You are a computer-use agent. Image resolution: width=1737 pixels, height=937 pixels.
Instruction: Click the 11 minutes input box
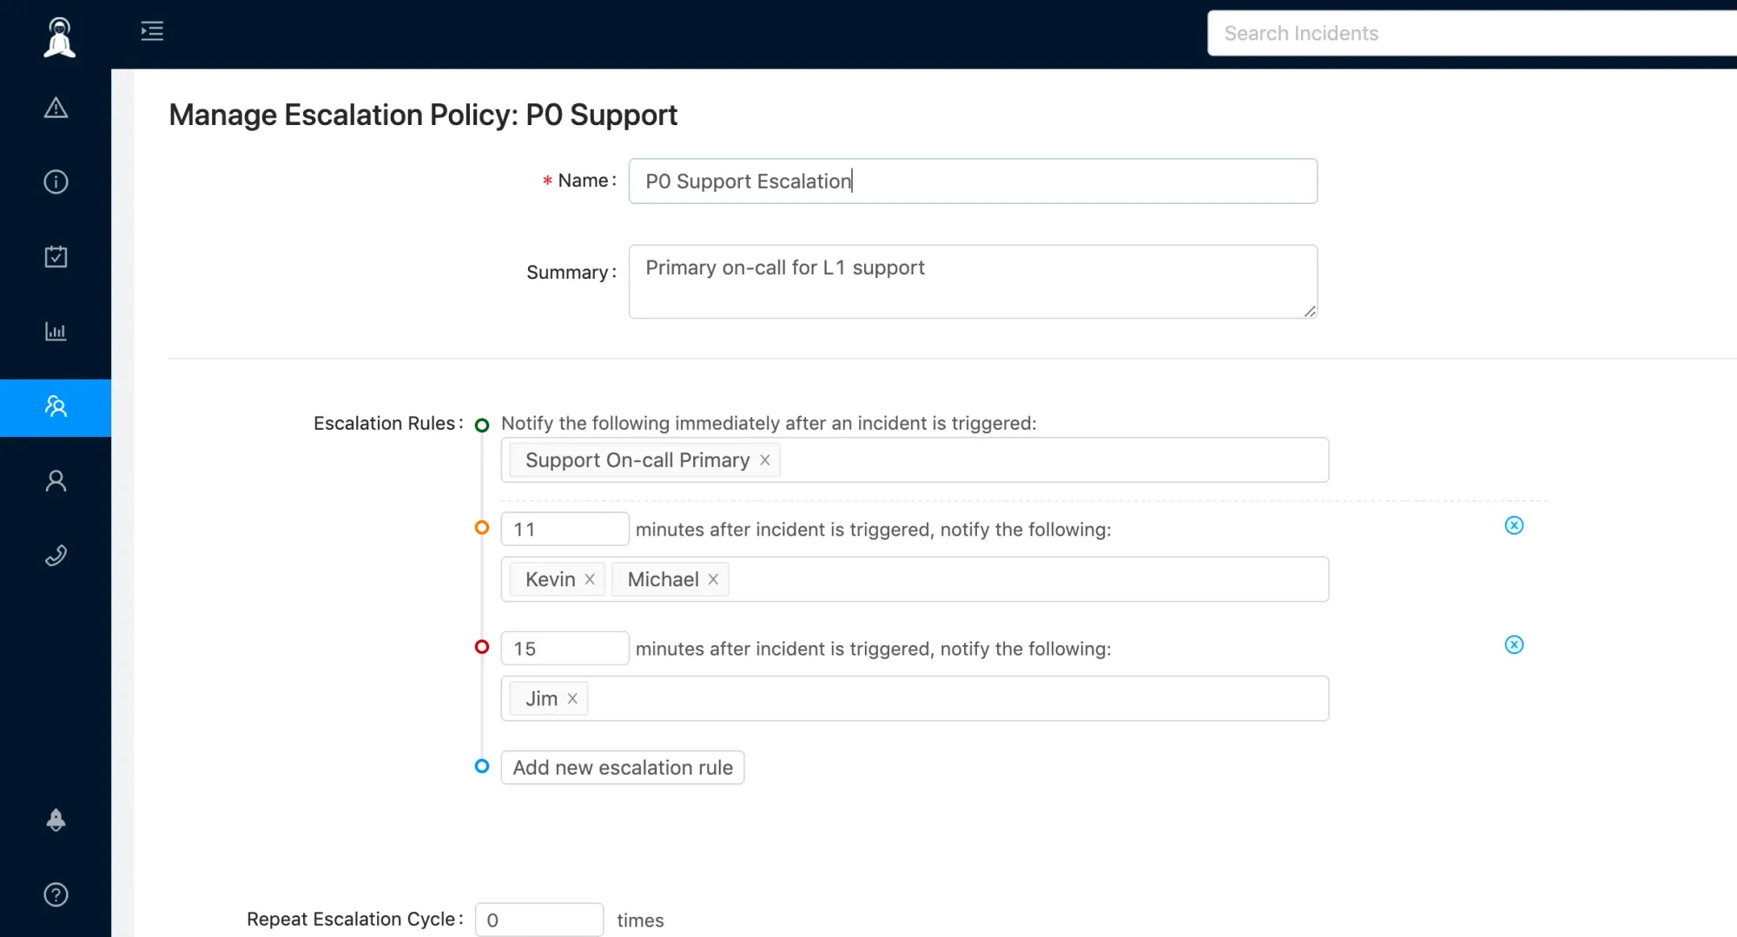pos(565,529)
